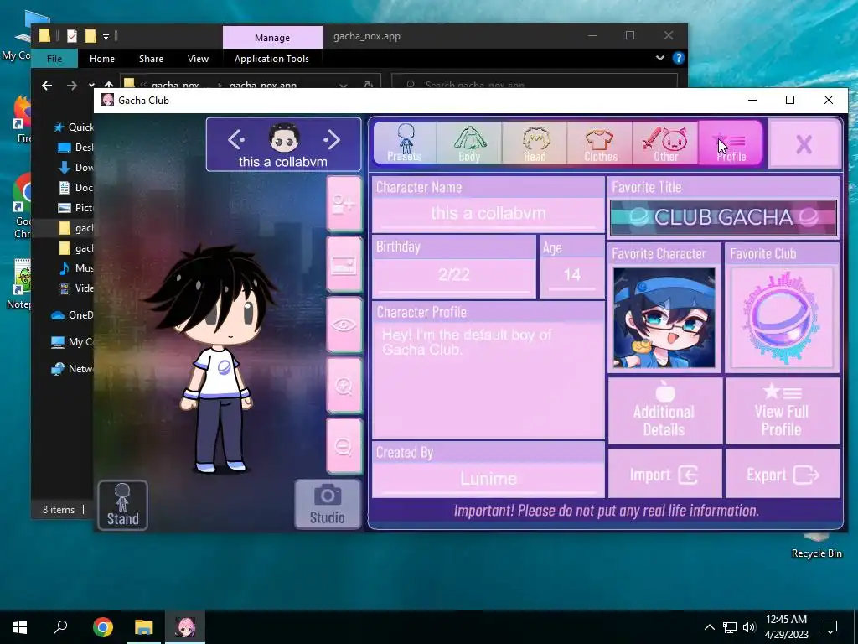The height and width of the screenshot is (644, 858).
Task: Edit the Birthday field showing 2/22
Action: click(453, 275)
